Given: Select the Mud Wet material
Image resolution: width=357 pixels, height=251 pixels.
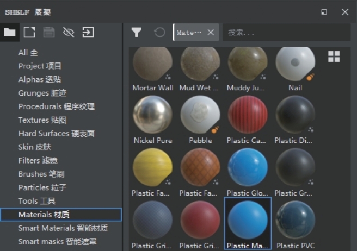Looking at the screenshot, I should click(200, 70).
